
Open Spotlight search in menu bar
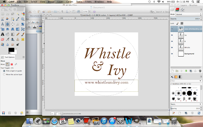(193, 2)
